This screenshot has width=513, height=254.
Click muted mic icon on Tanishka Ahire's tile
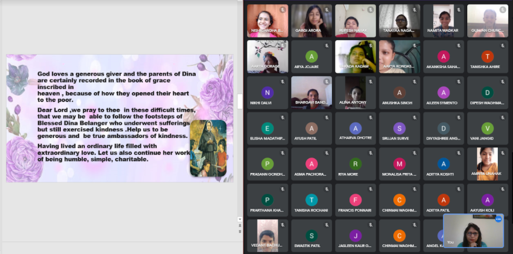(x=503, y=46)
